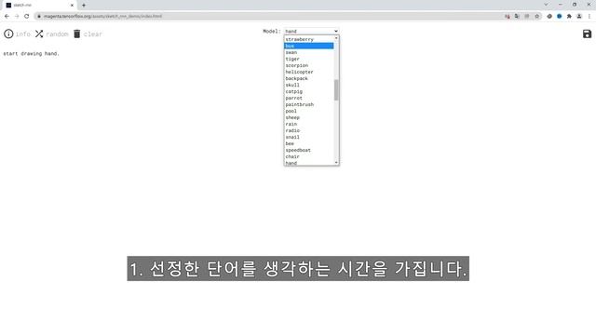
Task: Select chair model
Action: (309, 156)
